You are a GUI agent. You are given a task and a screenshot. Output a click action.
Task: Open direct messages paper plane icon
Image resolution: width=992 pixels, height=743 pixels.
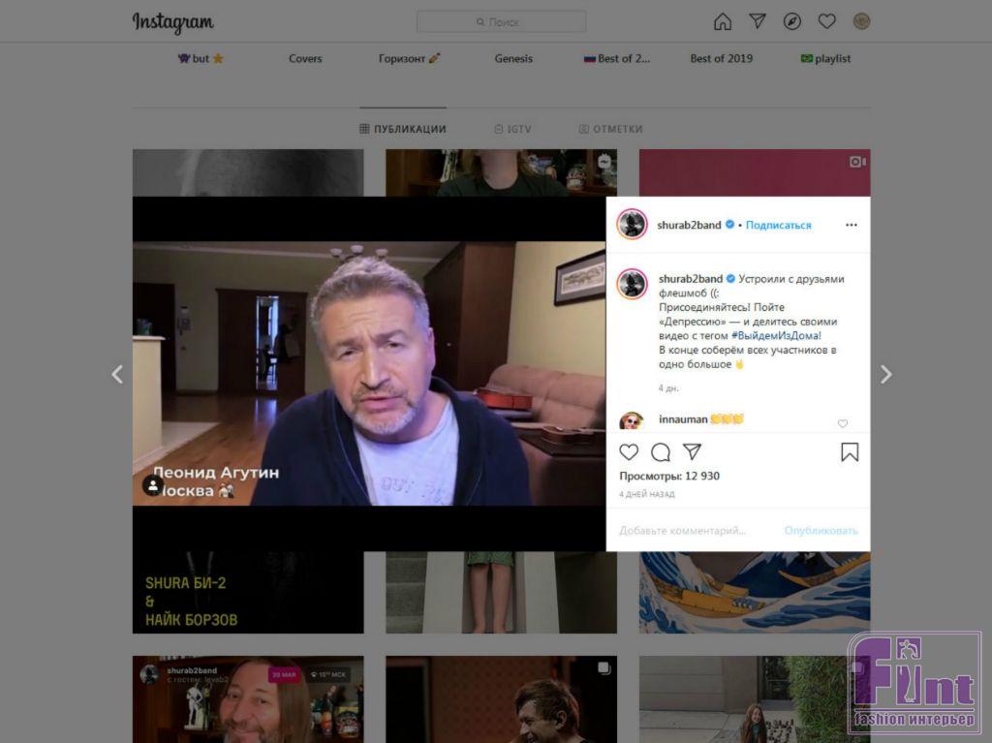[x=758, y=21]
